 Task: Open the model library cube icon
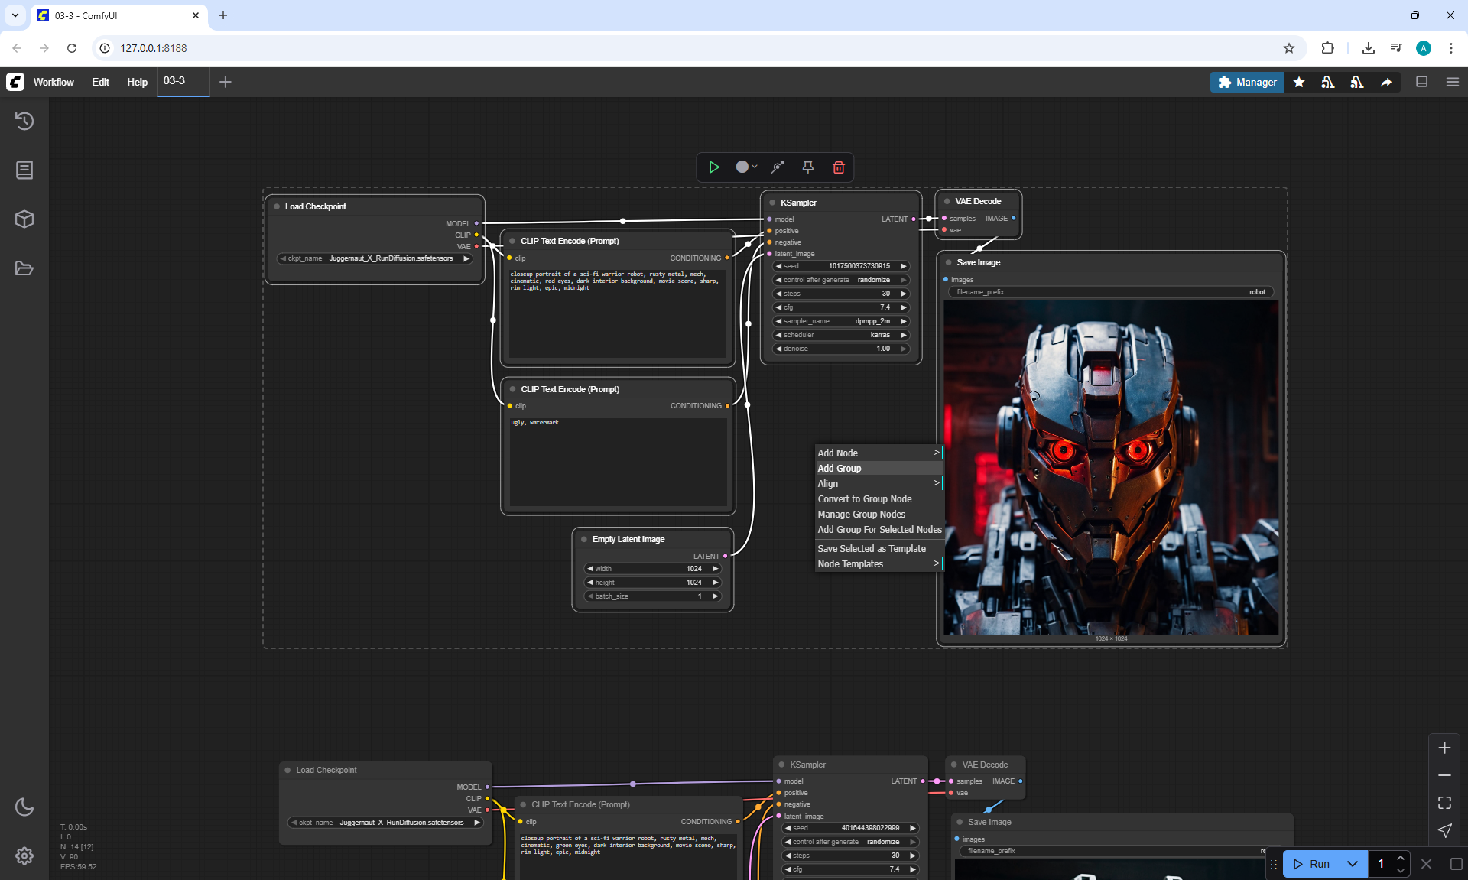click(24, 219)
